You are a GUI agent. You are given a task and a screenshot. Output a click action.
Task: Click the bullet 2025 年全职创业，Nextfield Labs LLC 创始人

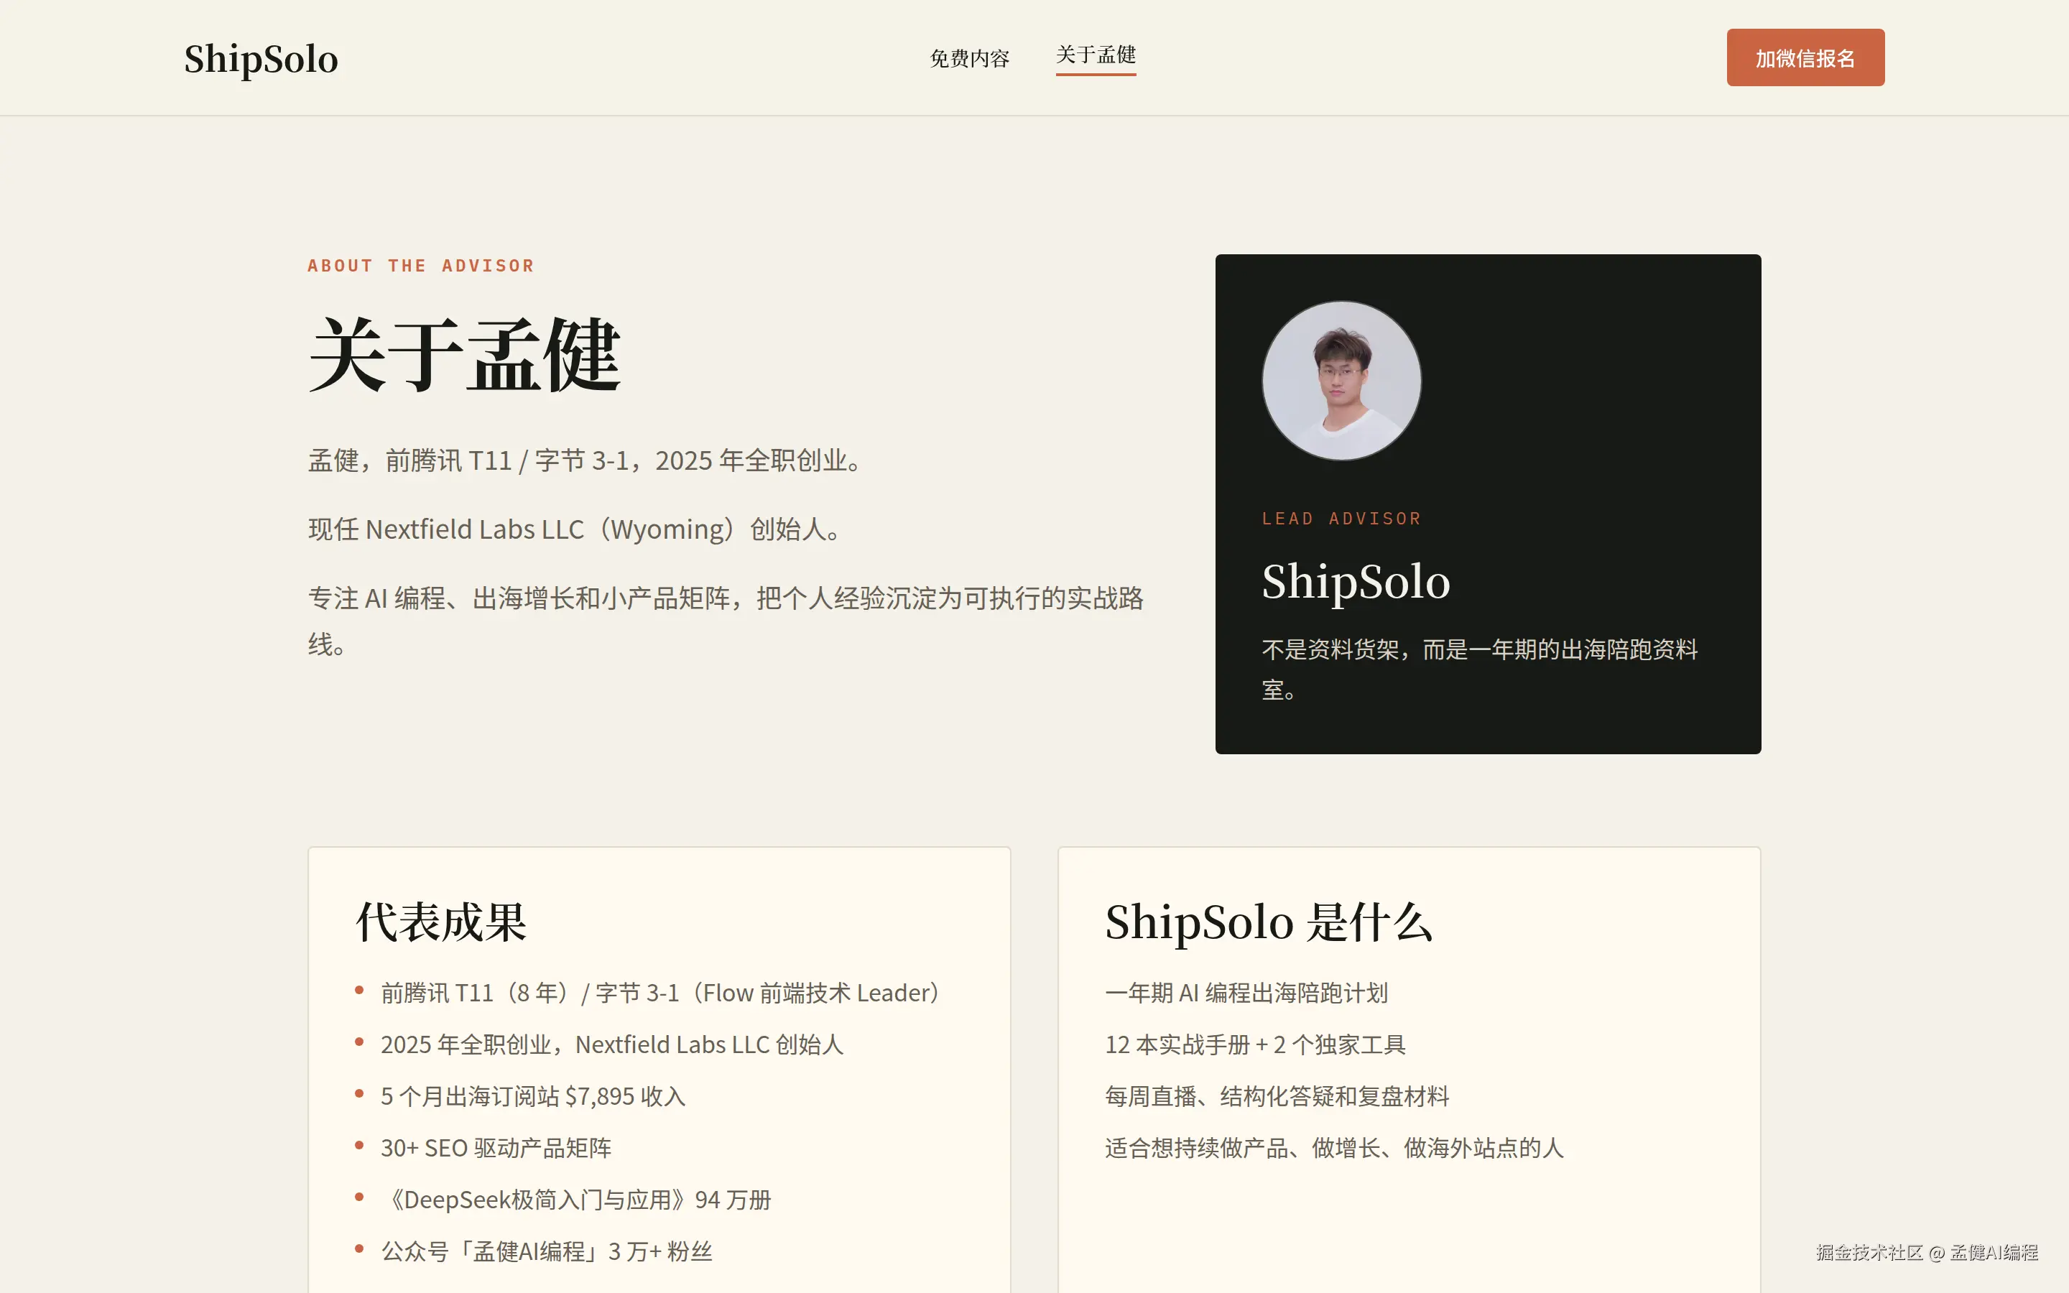click(x=612, y=1044)
